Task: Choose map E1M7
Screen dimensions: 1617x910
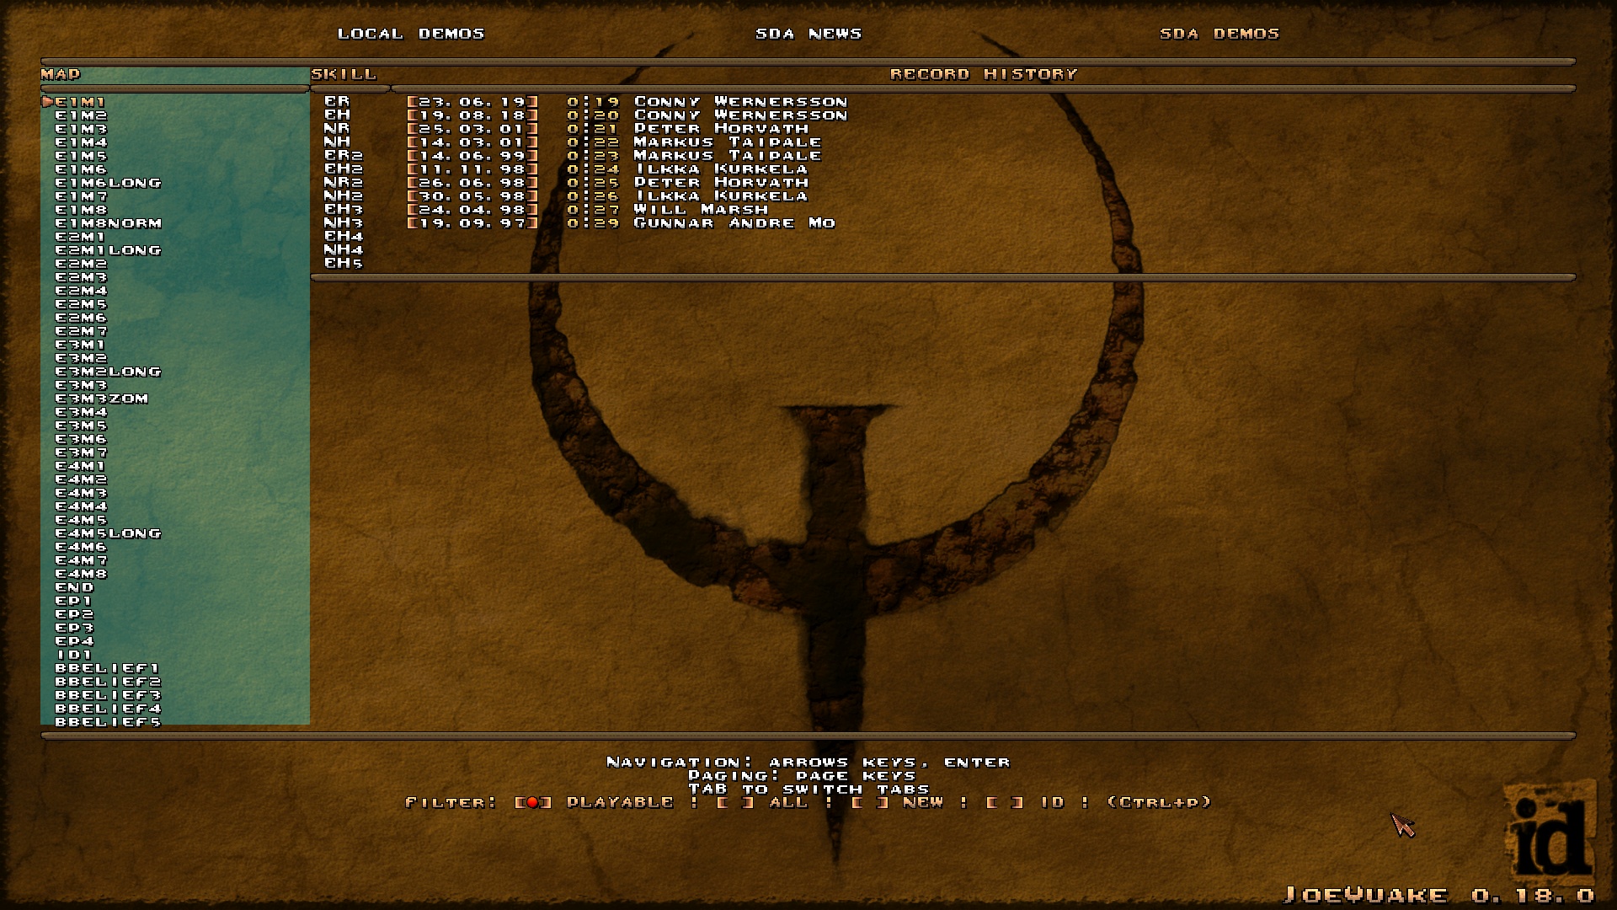Action: pos(81,196)
